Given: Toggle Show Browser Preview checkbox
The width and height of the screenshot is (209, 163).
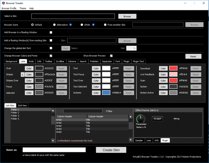Looking at the screenshot, I should [x=111, y=56].
